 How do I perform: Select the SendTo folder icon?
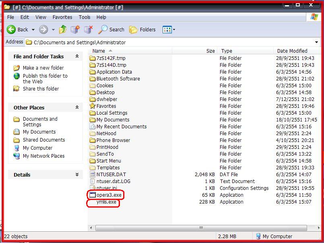point(93,154)
